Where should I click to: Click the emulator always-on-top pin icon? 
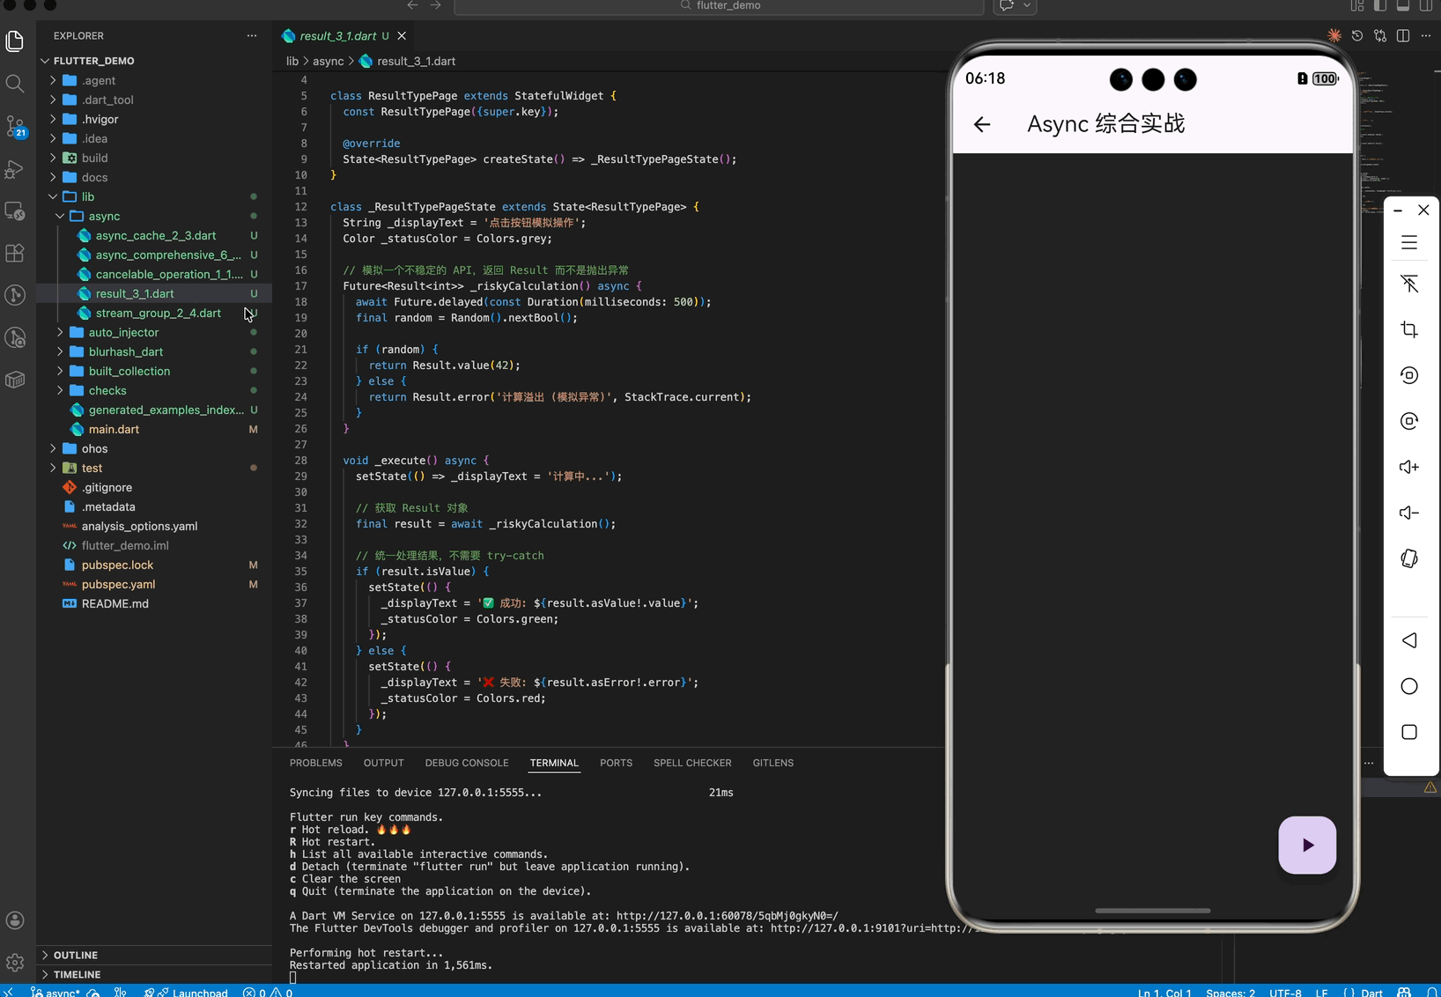coord(1409,284)
